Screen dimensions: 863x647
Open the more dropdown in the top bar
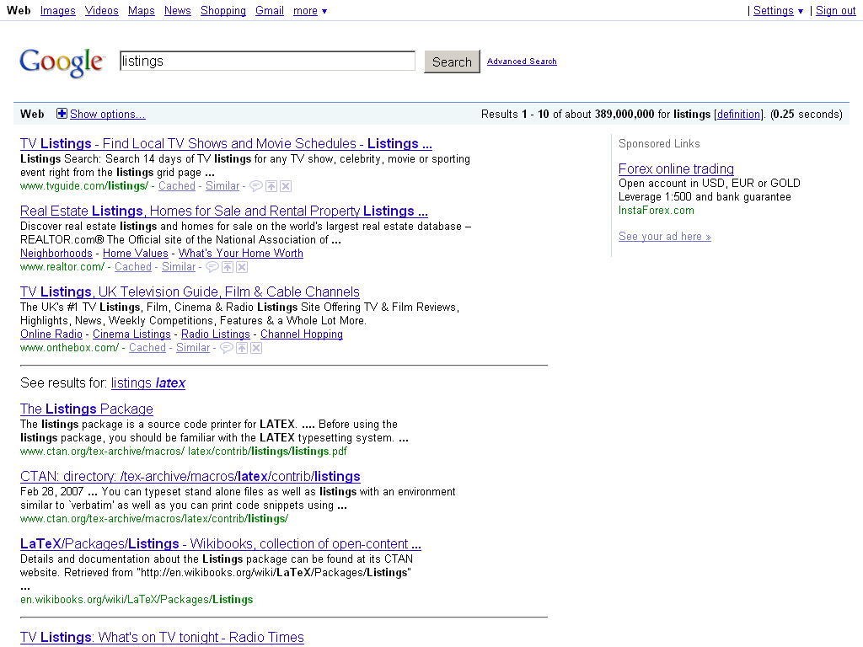pos(310,10)
